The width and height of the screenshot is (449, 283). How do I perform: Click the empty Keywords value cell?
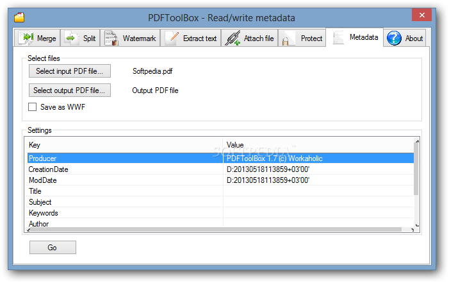click(318, 212)
